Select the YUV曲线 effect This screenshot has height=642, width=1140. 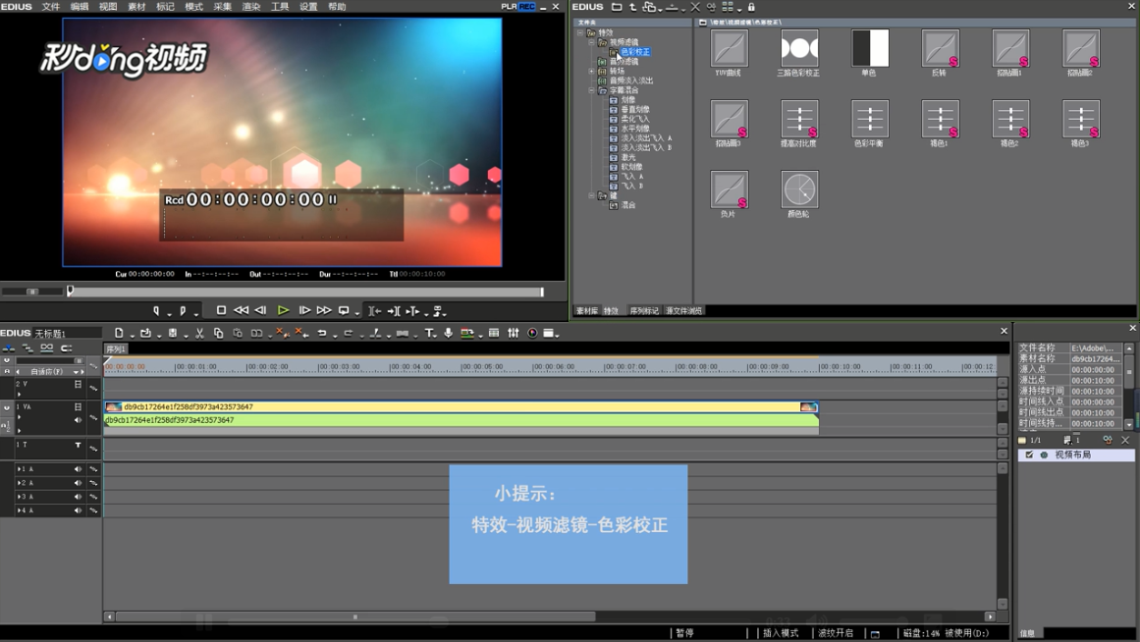tap(730, 49)
